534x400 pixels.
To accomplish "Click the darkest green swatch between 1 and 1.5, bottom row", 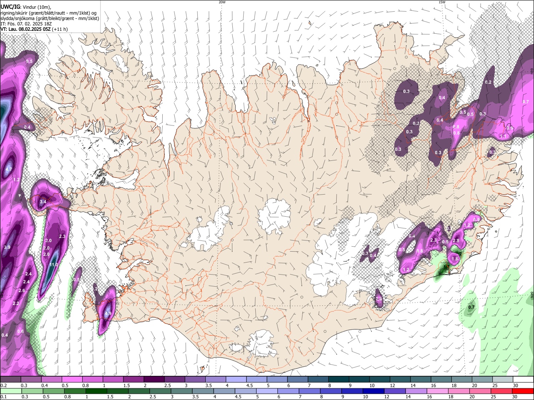I will (x=96, y=391).
